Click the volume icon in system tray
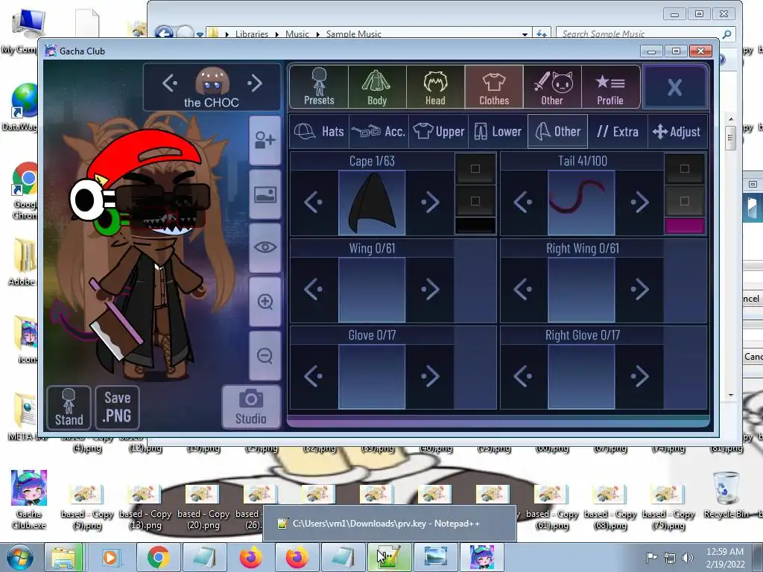 tap(688, 557)
